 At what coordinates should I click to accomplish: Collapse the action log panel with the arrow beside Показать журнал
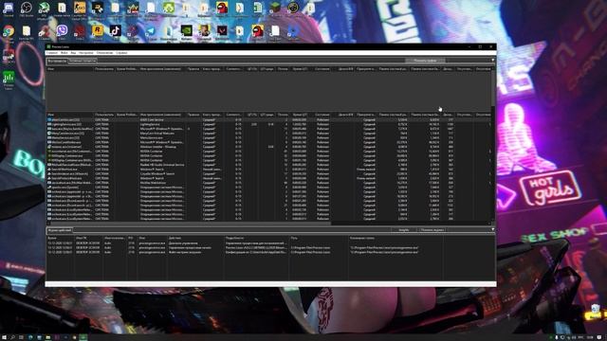[492, 229]
